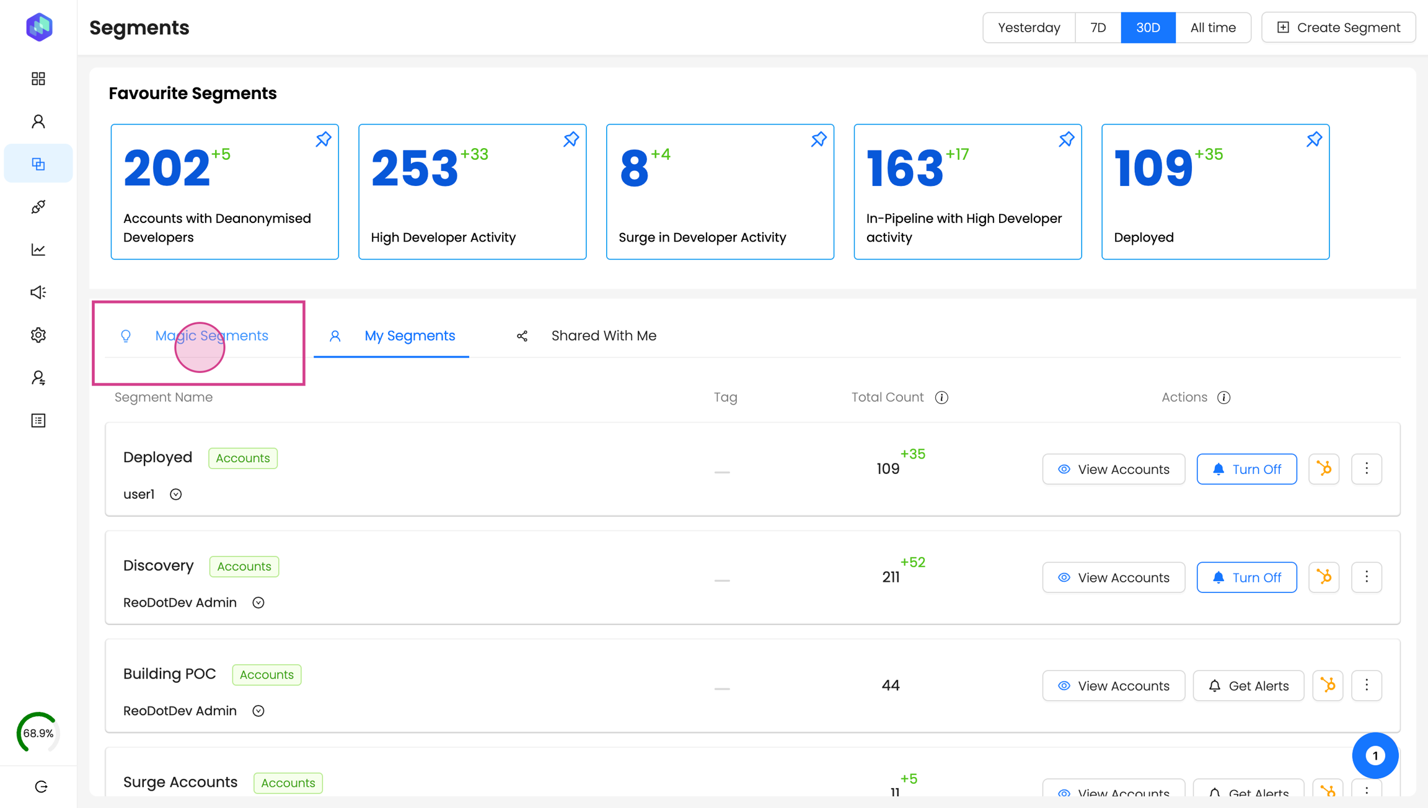Enable Get Alerts for Building POC

click(x=1248, y=686)
